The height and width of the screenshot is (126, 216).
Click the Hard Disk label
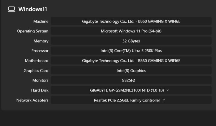point(40,90)
